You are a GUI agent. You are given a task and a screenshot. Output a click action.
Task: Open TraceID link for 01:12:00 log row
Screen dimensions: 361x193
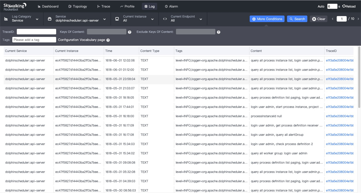[340, 70]
